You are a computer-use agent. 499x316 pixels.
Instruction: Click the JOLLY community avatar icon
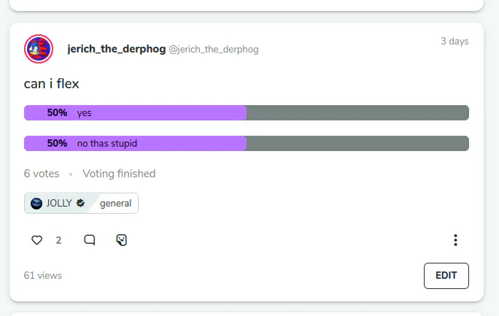coord(36,204)
